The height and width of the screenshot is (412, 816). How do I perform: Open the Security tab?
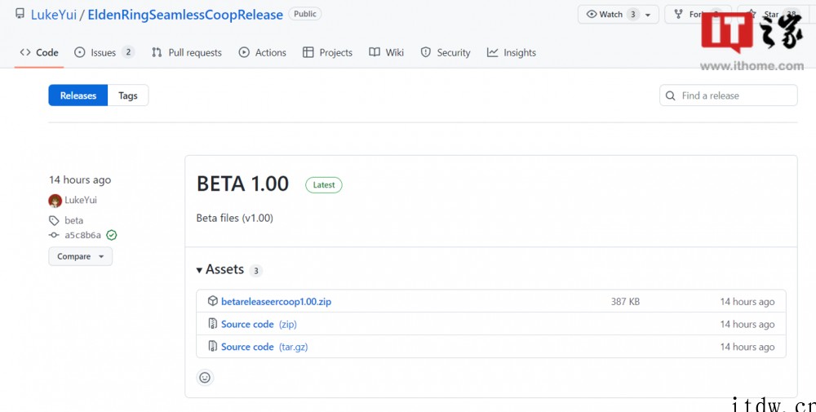coord(446,52)
